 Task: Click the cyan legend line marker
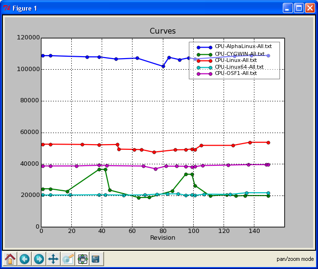click(204, 68)
